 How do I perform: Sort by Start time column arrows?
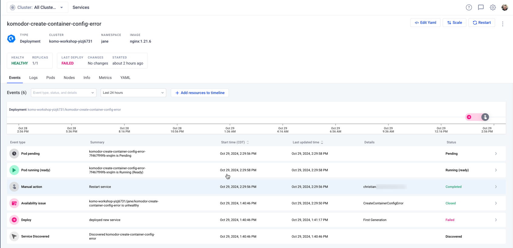coord(248,142)
